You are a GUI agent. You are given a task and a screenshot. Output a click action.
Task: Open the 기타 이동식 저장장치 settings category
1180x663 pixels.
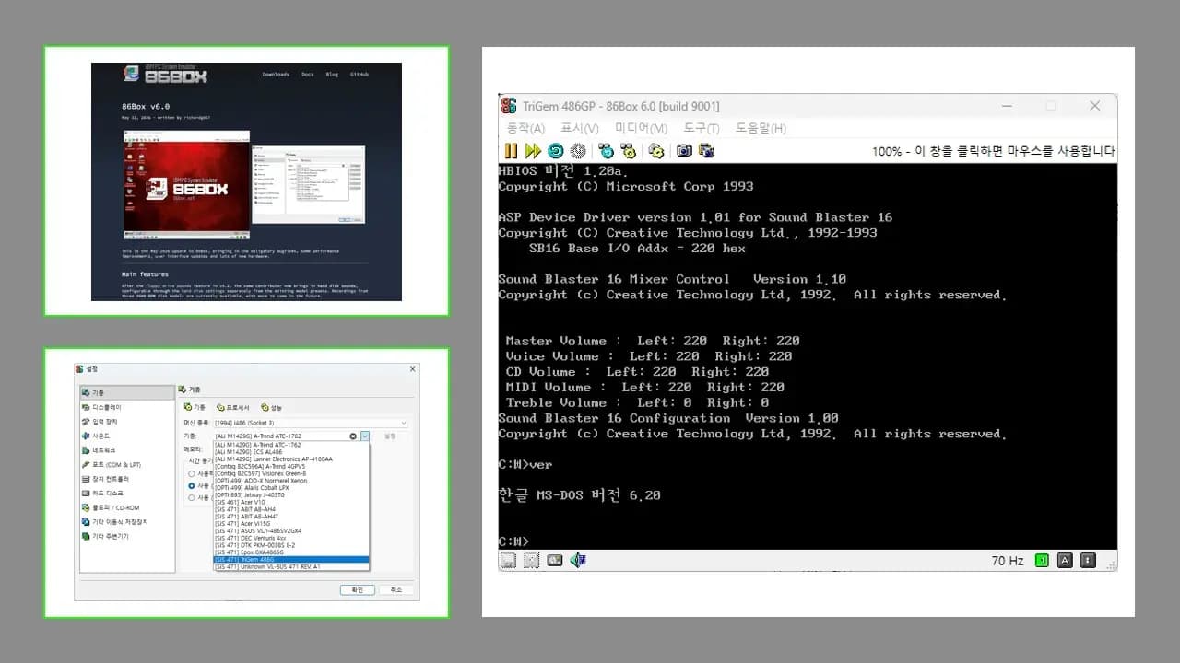(127, 522)
